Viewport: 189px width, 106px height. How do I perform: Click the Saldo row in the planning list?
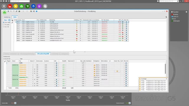(68, 63)
